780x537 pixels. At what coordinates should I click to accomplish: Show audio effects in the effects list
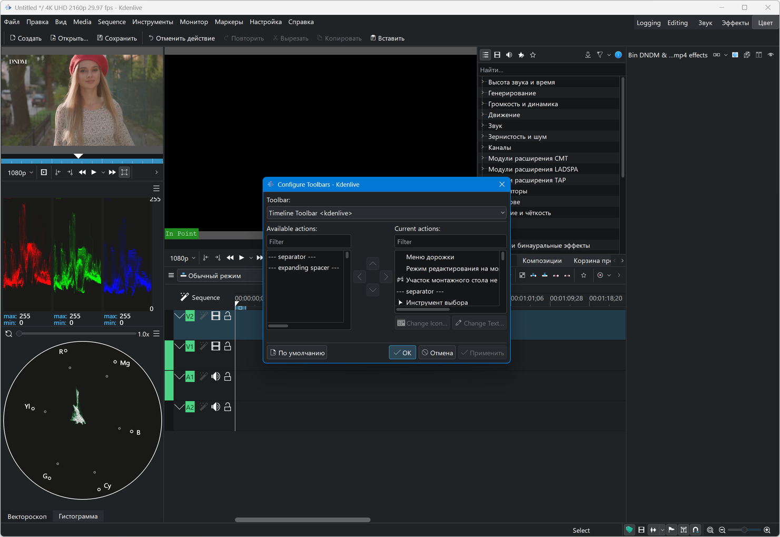(509, 55)
